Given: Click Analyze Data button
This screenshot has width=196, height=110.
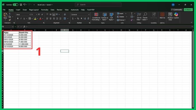Looking at the screenshot, I should 170,16.
